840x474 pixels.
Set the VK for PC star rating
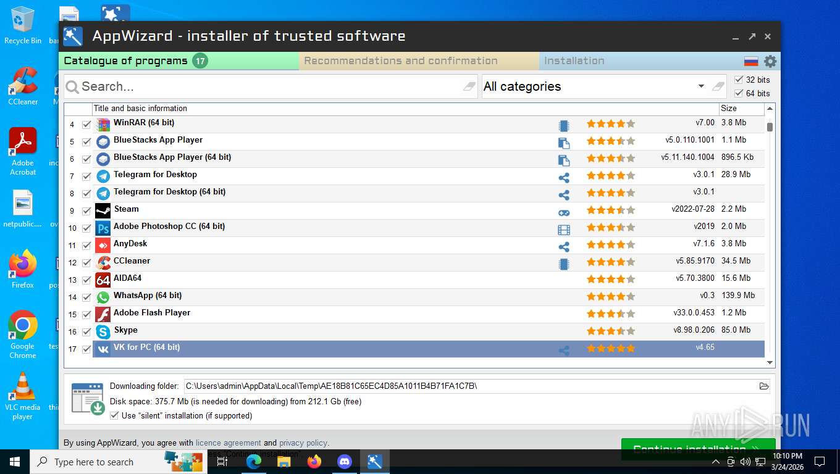(x=610, y=348)
